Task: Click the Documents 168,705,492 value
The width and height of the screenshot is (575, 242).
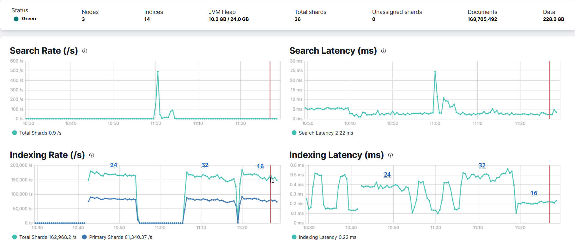Action: [482, 19]
